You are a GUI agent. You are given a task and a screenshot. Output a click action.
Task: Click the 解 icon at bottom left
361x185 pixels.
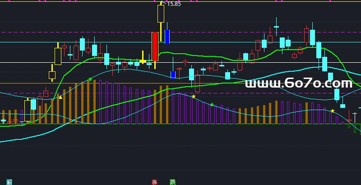(x=9, y=182)
